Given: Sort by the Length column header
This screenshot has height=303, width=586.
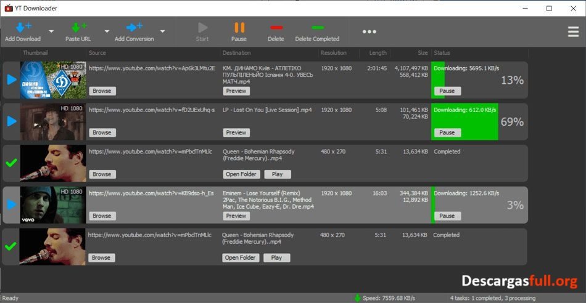Looking at the screenshot, I should point(378,53).
